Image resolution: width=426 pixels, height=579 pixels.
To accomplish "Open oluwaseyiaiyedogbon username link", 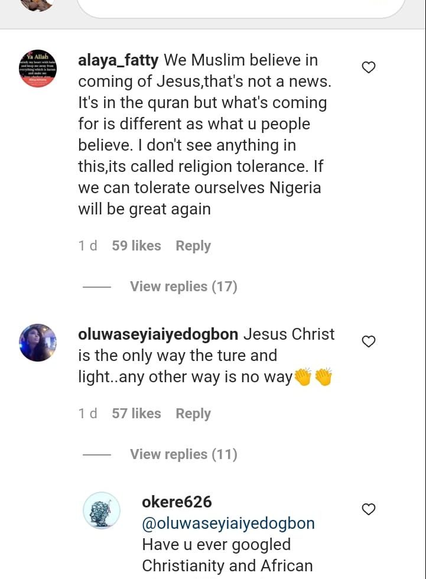I will 158,334.
